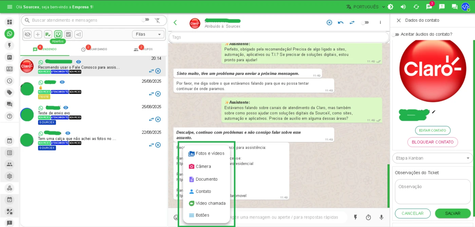The width and height of the screenshot is (475, 227).
Task: Select the Abertos open tickets filter icon
Action: tap(58, 34)
